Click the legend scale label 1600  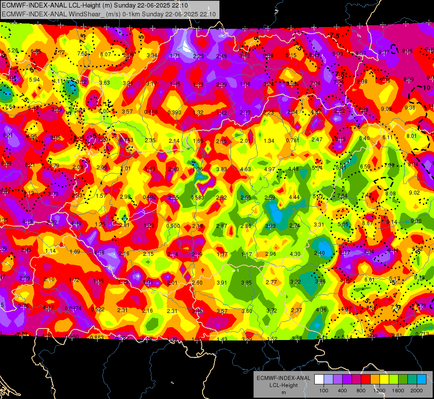398,391
